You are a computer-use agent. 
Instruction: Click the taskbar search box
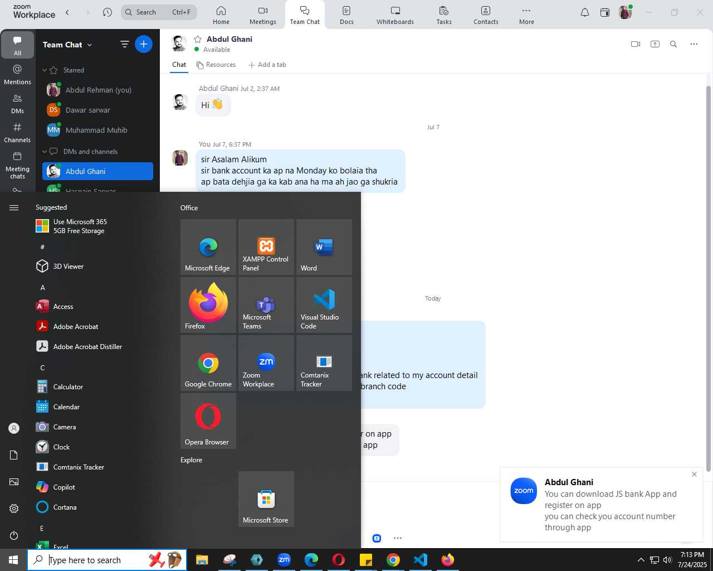[106, 560]
